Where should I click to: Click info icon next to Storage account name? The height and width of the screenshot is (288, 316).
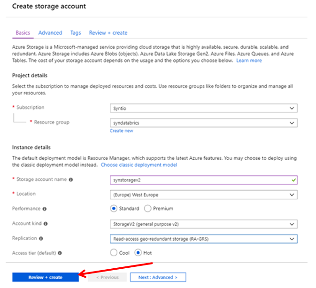point(71,179)
